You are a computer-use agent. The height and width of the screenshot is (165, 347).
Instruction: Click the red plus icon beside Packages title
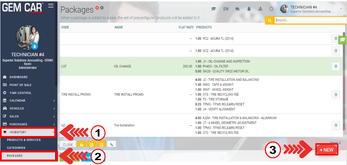pos(97,8)
